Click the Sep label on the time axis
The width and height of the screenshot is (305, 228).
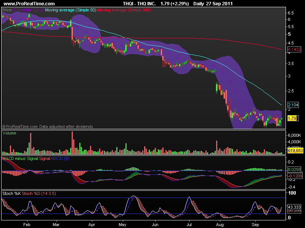point(255,225)
